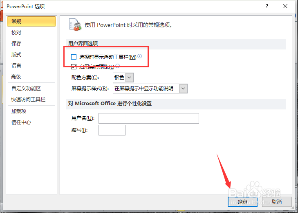Confirm with the 确定 button
The width and height of the screenshot is (298, 213).
point(242,202)
